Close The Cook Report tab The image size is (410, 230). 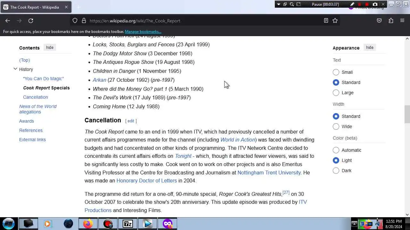click(x=66, y=7)
